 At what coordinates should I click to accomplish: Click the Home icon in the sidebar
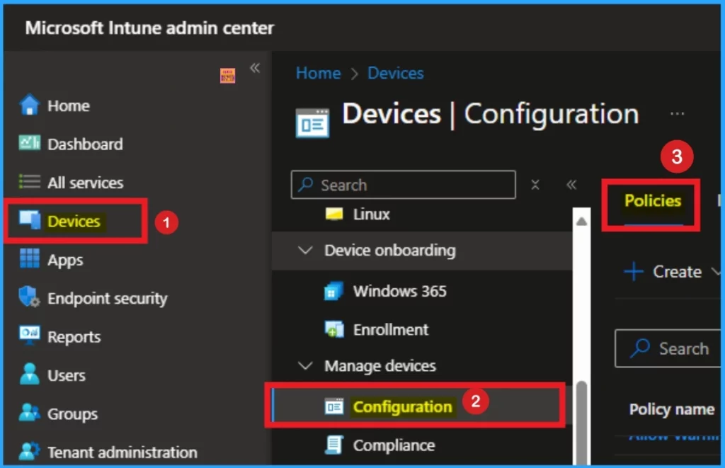pos(29,105)
